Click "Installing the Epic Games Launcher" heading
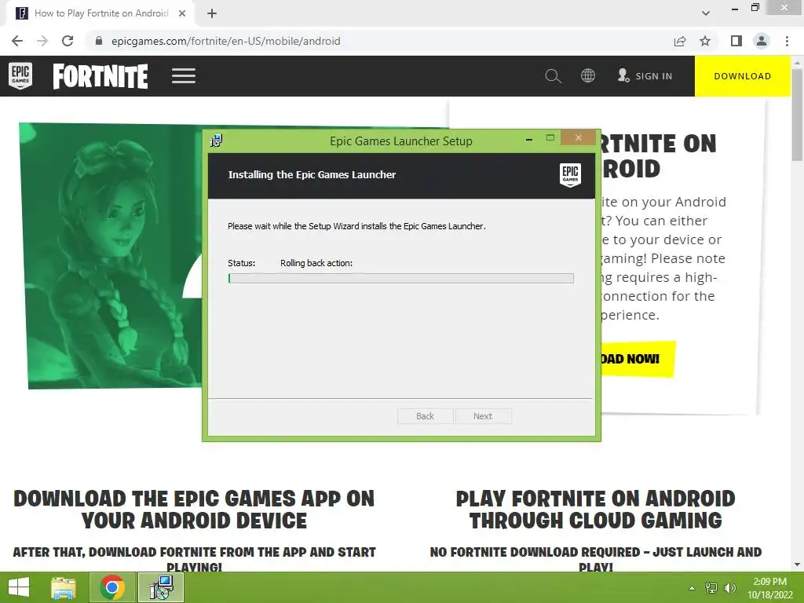This screenshot has width=804, height=603. (312, 175)
